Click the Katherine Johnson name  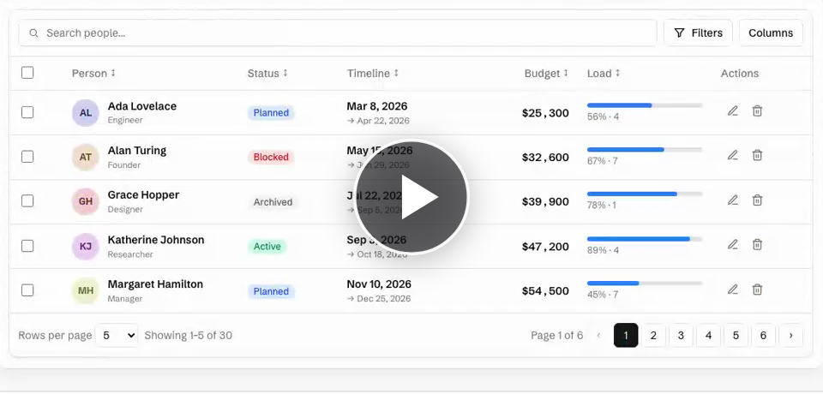point(156,240)
